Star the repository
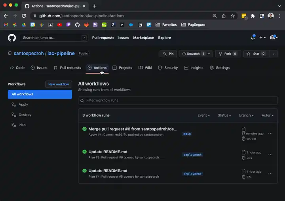285x201 pixels. [256, 54]
